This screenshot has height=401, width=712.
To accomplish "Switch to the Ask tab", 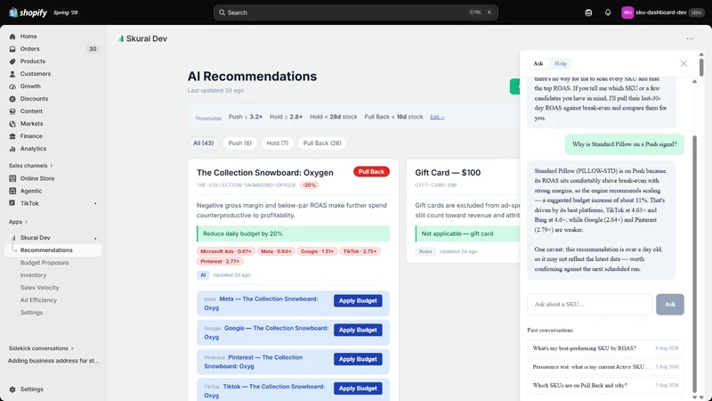I will (x=538, y=63).
